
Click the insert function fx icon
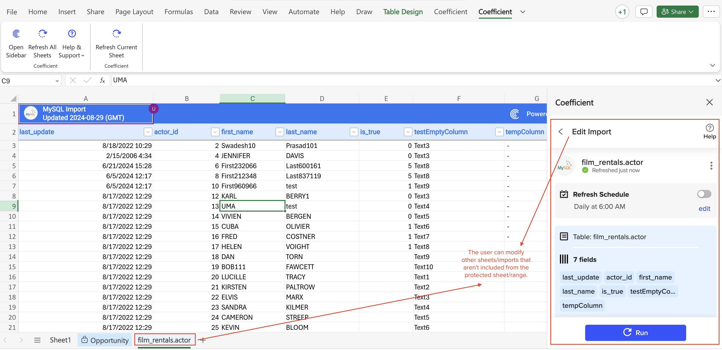(102, 81)
